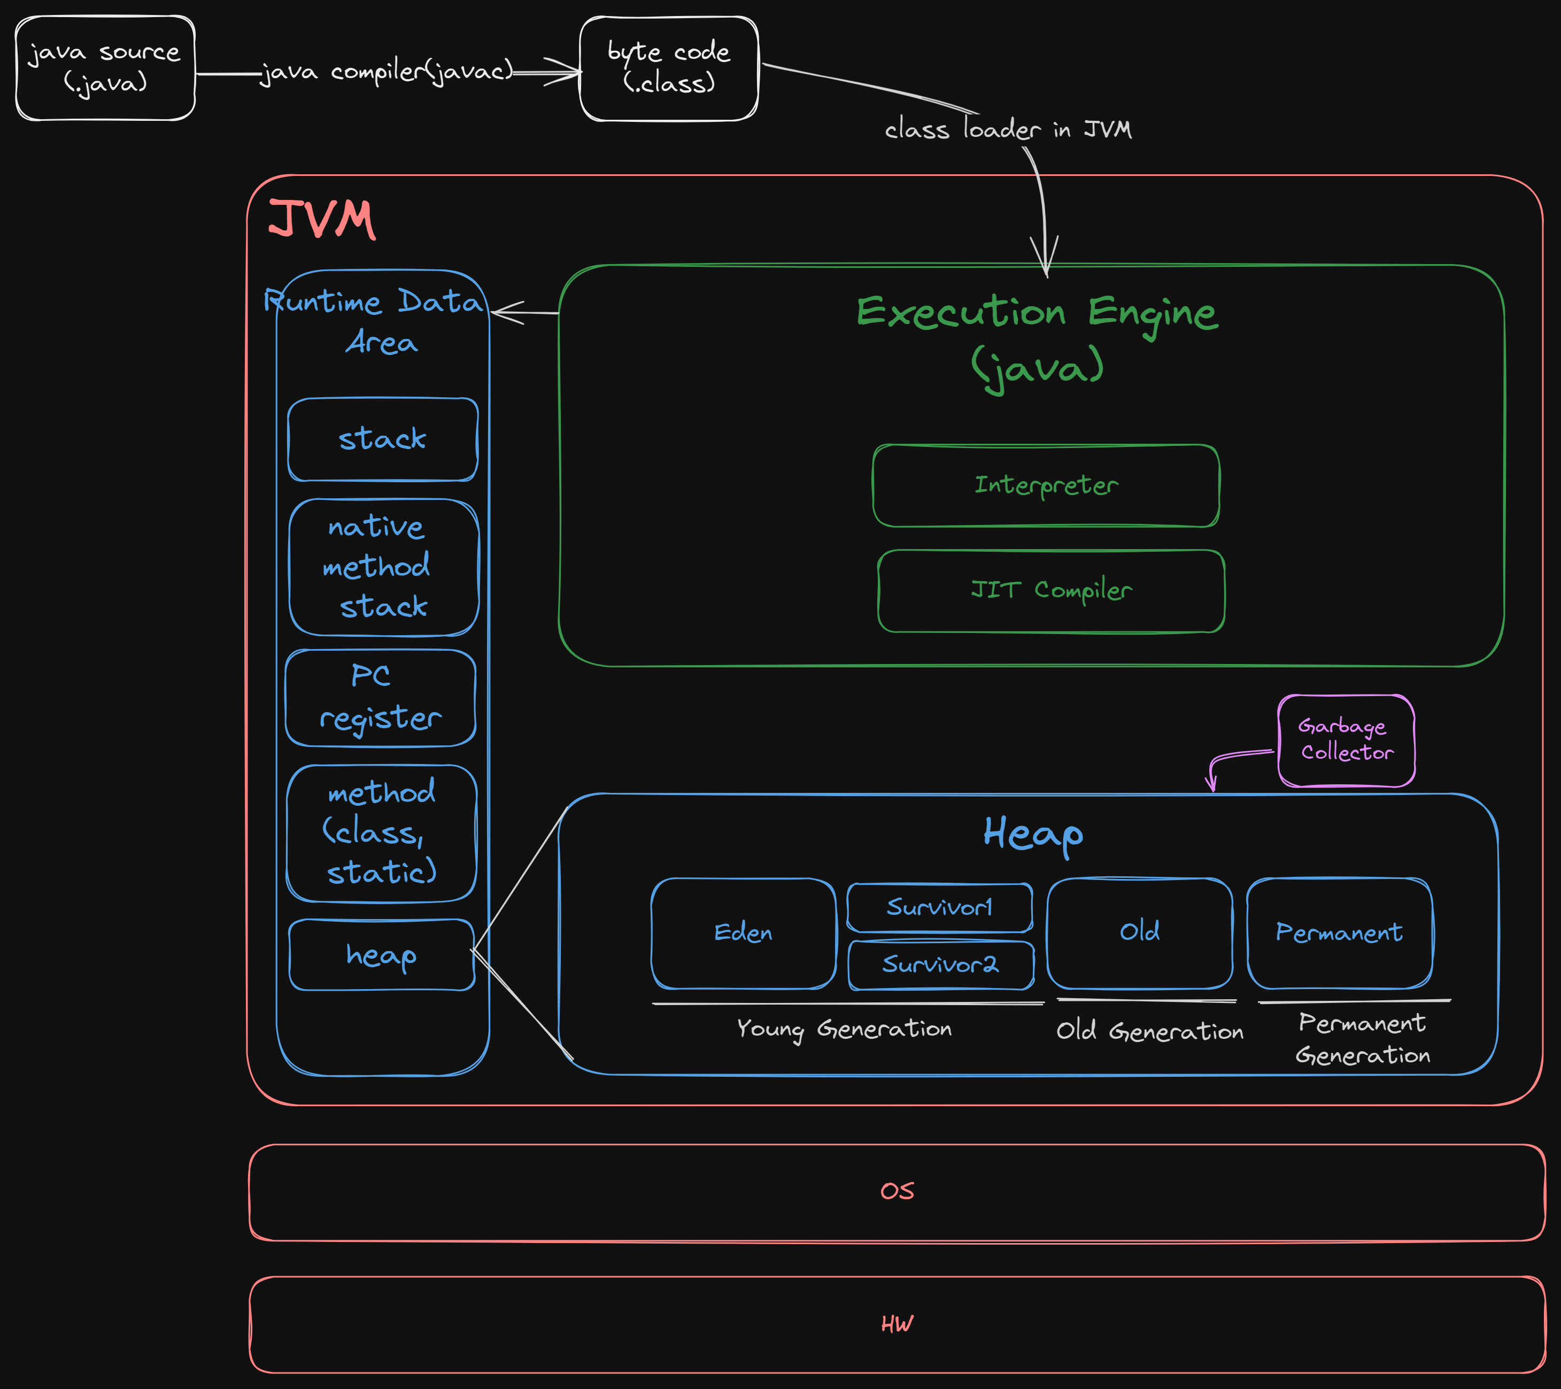This screenshot has width=1561, height=1389.
Task: Click the Eden box in Heap
Action: click(x=743, y=933)
